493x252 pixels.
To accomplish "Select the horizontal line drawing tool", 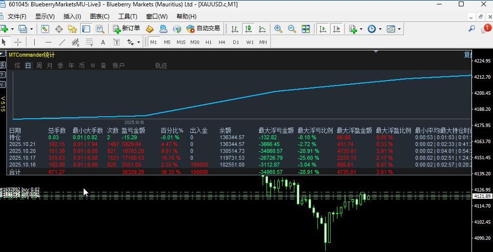I will (48, 42).
